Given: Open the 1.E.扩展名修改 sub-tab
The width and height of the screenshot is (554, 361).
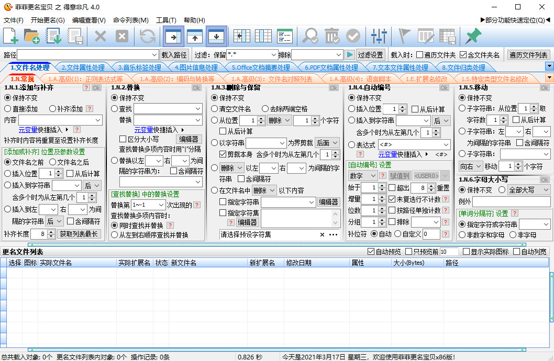Looking at the screenshot, I should point(426,78).
